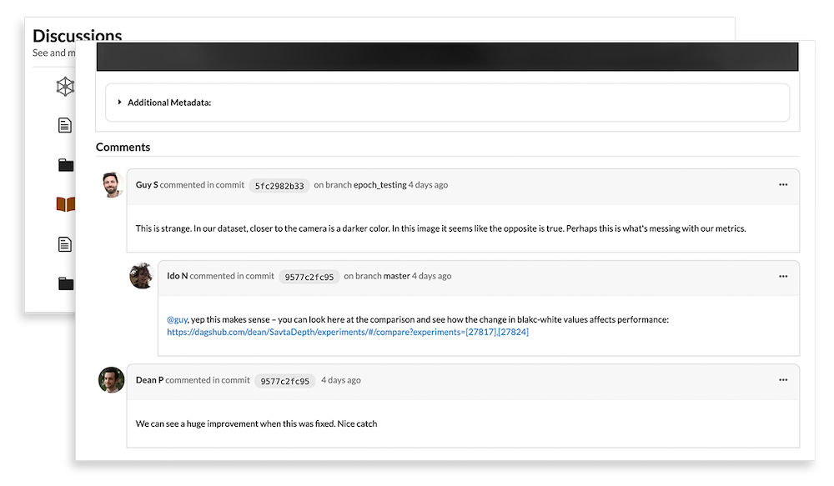Screen dimensions: 834x486
Task: Open the options menu on Ido N's reply
Action: click(783, 275)
